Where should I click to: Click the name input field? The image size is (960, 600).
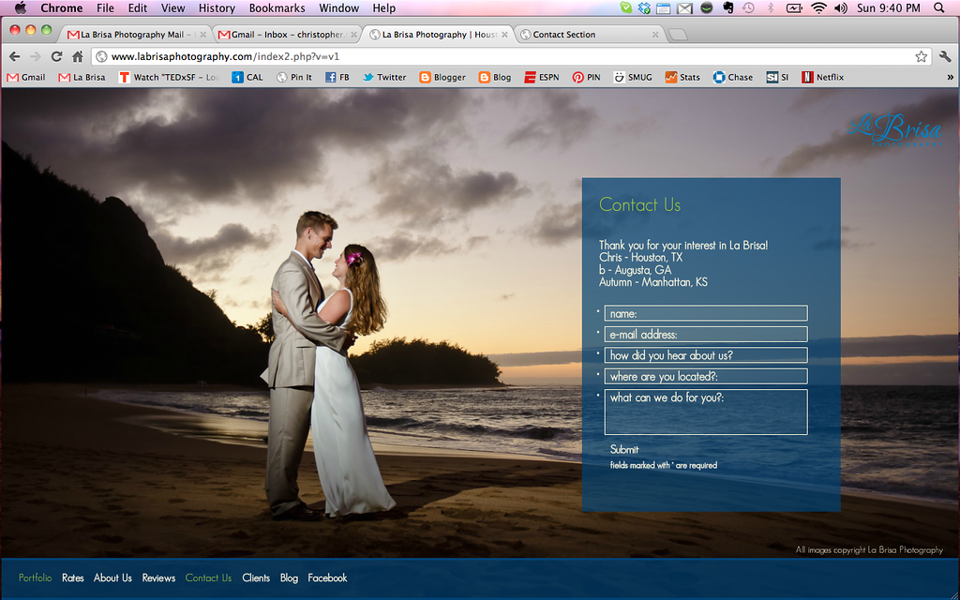706,313
